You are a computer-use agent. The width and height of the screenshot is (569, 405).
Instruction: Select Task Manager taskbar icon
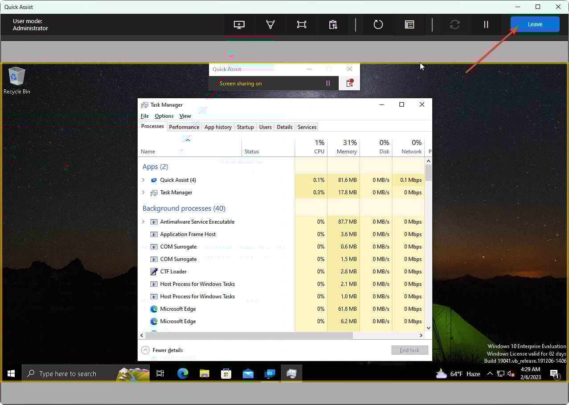click(x=292, y=373)
